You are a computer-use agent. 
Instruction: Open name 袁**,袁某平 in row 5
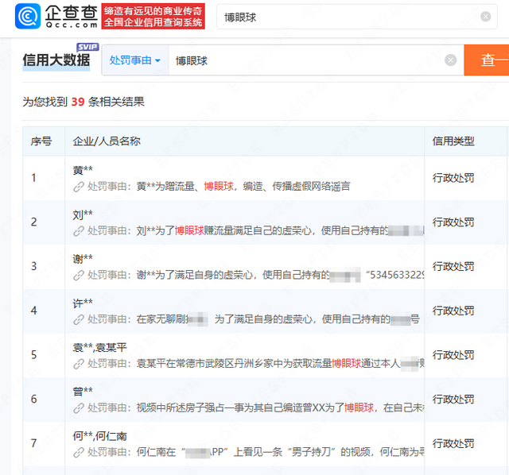tap(99, 347)
